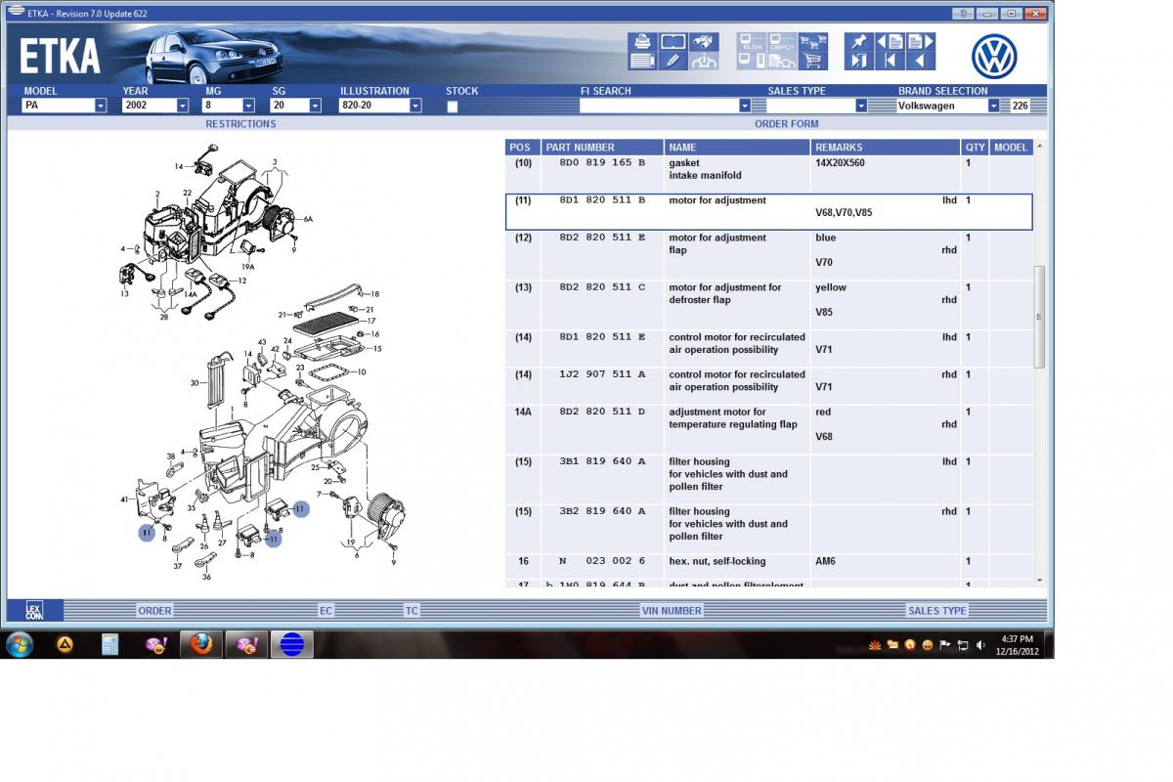
Task: Click the printer icon in toolbar
Action: click(x=642, y=41)
